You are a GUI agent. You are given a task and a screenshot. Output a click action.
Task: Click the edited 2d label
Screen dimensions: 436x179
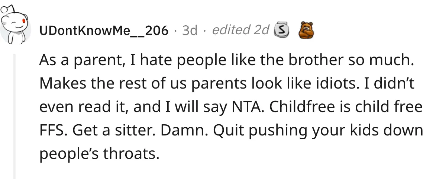[240, 30]
